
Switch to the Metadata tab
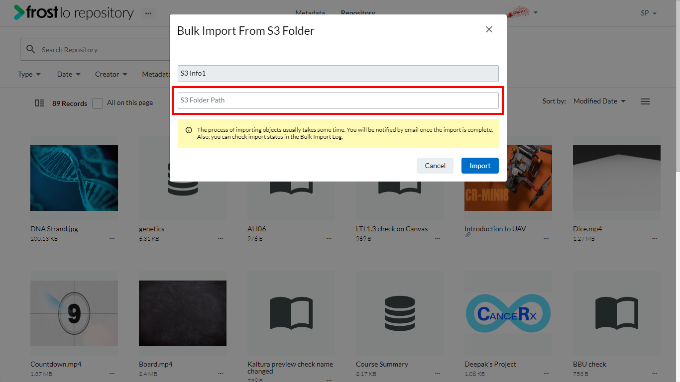[310, 13]
